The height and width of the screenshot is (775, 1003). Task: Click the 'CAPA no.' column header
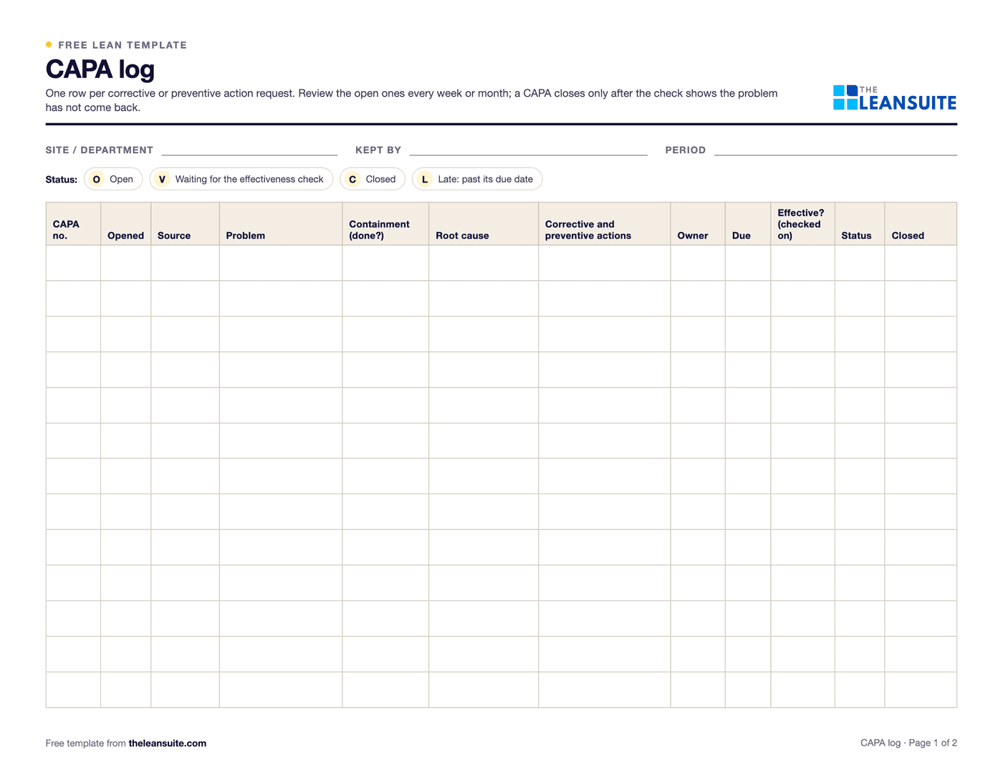click(x=73, y=224)
